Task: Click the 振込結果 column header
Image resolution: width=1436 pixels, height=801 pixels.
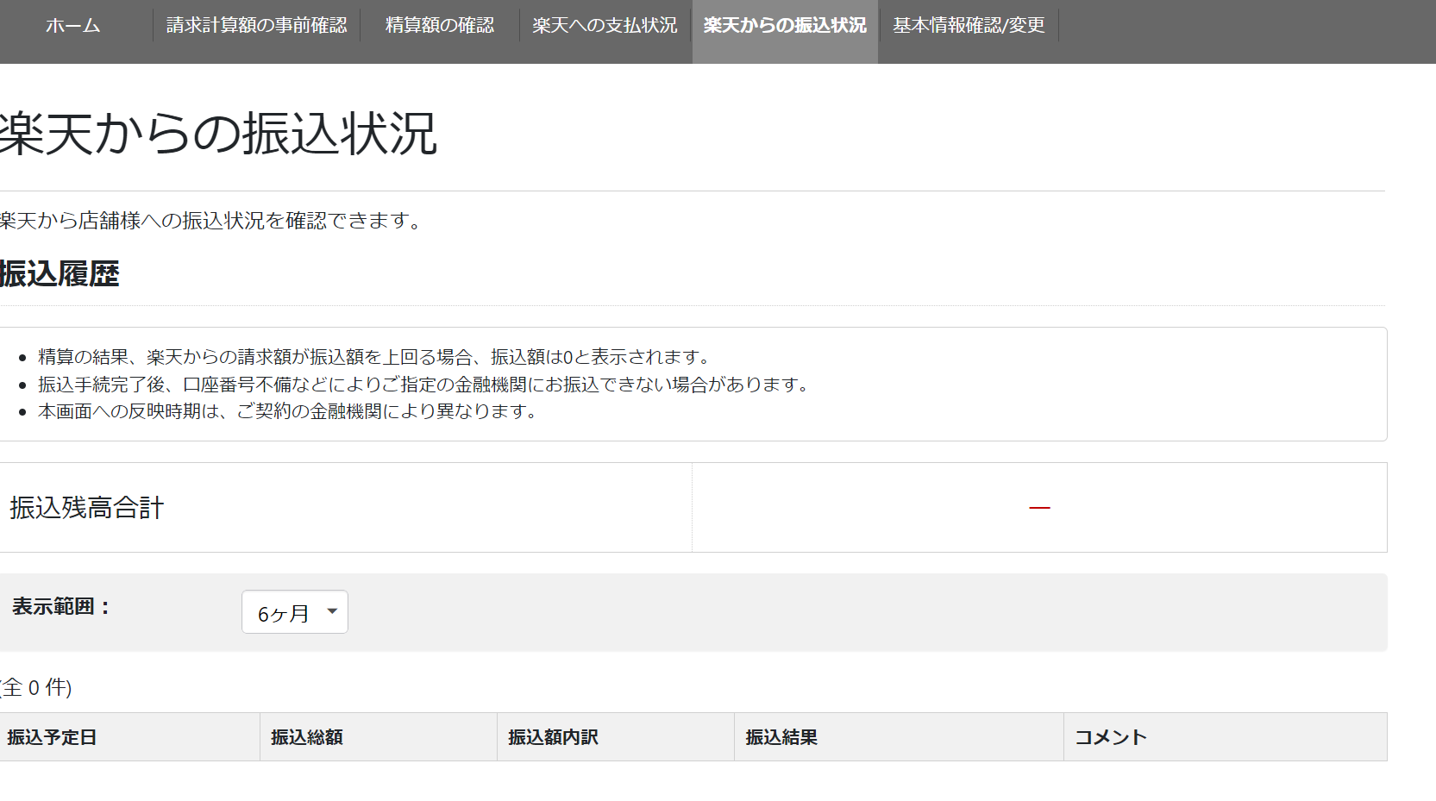Action: click(x=782, y=736)
